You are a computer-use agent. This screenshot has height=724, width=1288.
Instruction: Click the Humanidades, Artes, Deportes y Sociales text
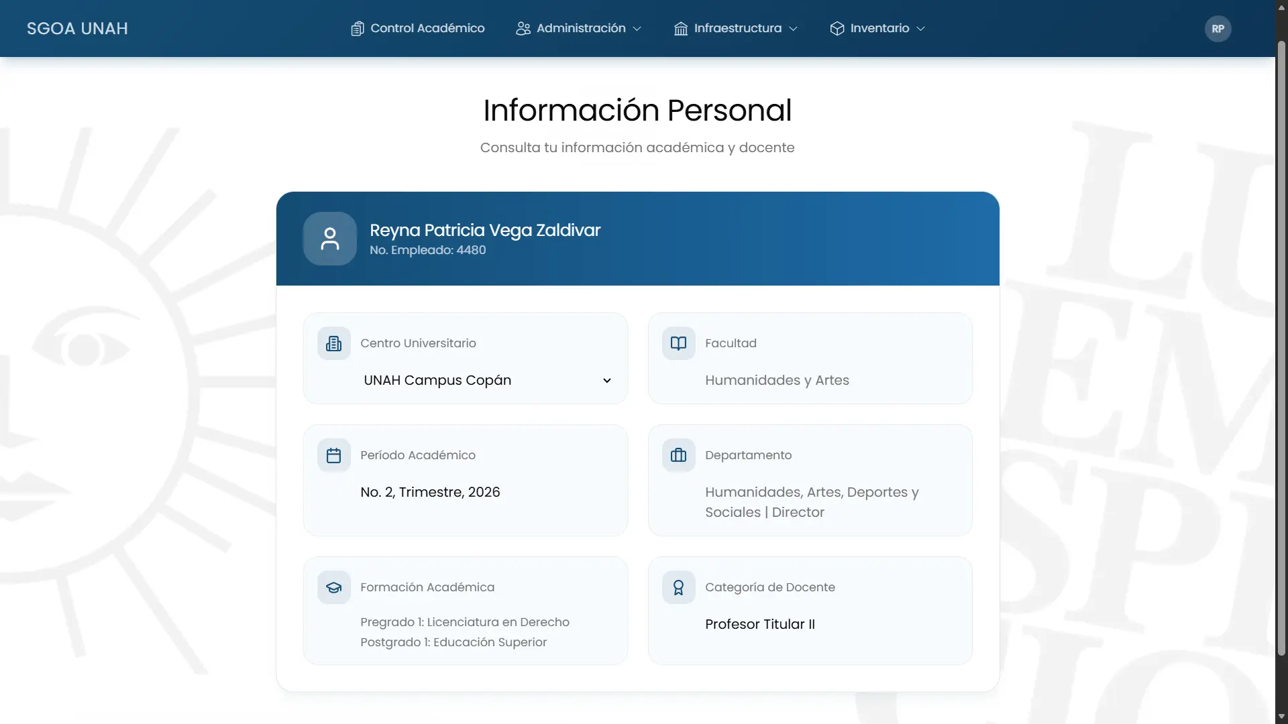[x=812, y=502]
